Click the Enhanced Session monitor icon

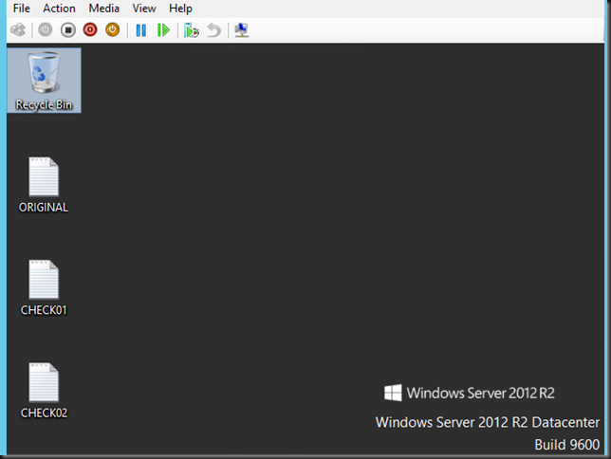point(242,30)
